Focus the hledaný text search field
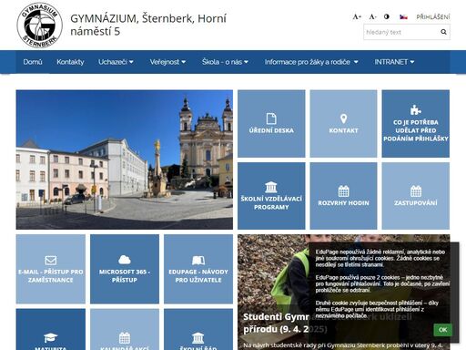 pos(401,32)
